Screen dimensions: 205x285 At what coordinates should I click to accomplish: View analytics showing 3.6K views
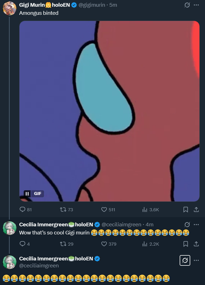click(x=145, y=210)
